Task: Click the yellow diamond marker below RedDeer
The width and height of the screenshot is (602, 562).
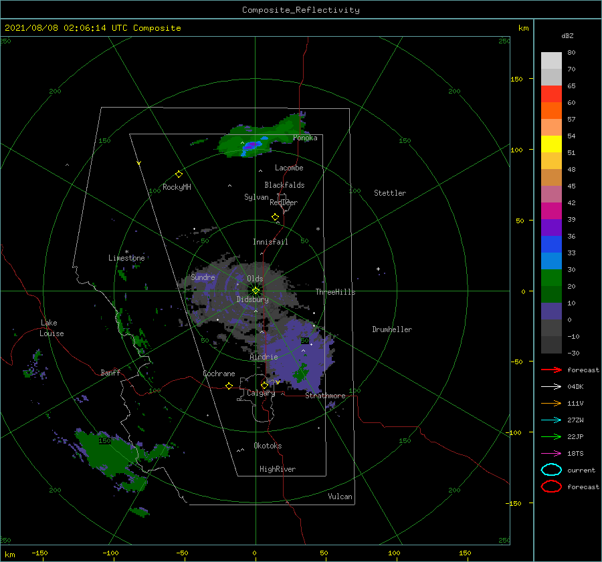Action: pyautogui.click(x=276, y=217)
